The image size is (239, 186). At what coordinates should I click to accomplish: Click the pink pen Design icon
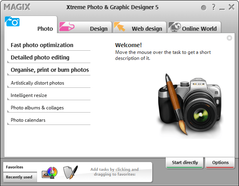67,27
